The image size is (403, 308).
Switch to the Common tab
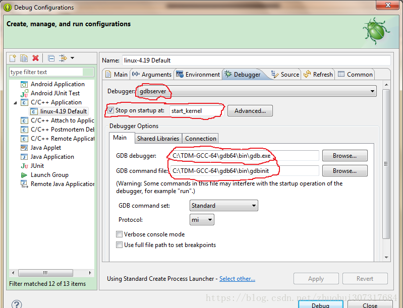355,75
